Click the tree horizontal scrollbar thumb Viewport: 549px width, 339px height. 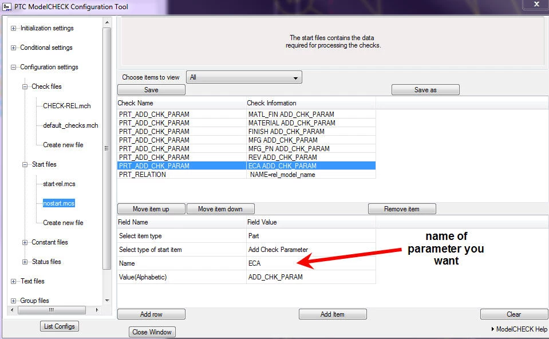click(52, 310)
